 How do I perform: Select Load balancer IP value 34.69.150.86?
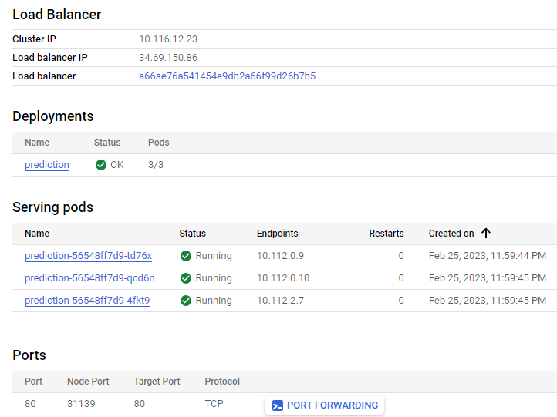[168, 58]
